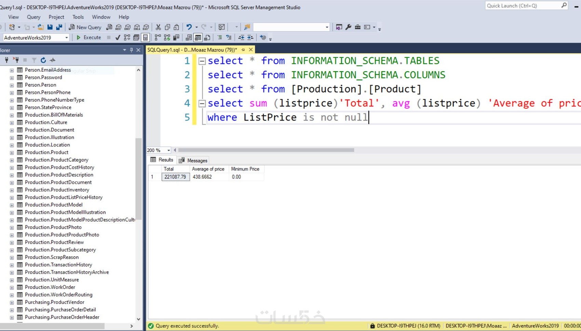Image resolution: width=581 pixels, height=331 pixels.
Task: Switch to the Messages tab
Action: (193, 160)
